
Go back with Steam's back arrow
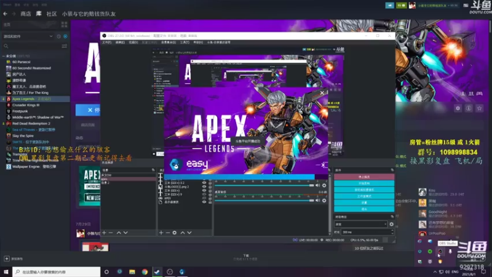[5, 14]
